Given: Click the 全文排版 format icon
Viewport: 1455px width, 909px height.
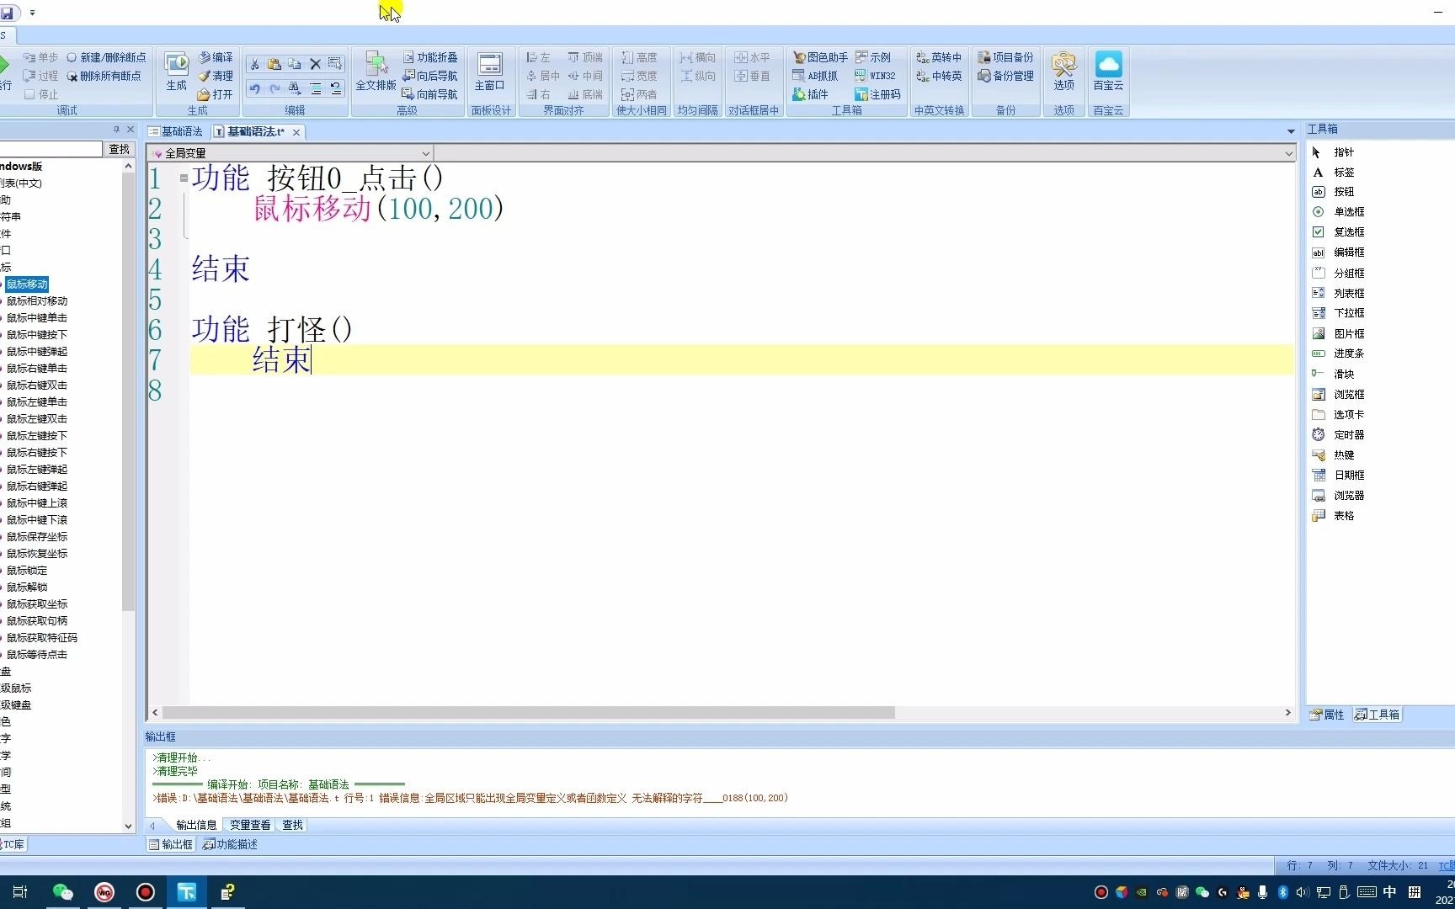Looking at the screenshot, I should pos(376,72).
